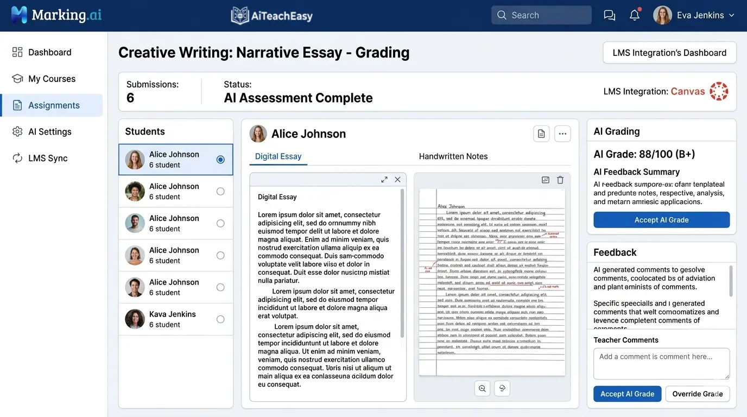747x417 pixels.
Task: Click the Teacher Comments input field
Action: 661,363
